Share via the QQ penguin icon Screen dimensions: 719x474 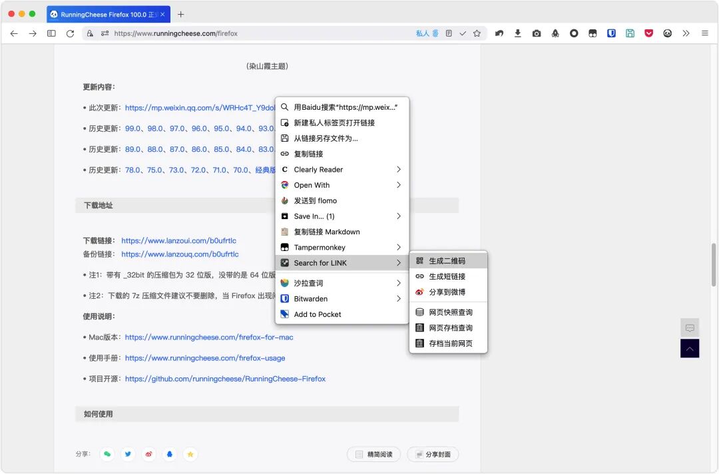170,454
